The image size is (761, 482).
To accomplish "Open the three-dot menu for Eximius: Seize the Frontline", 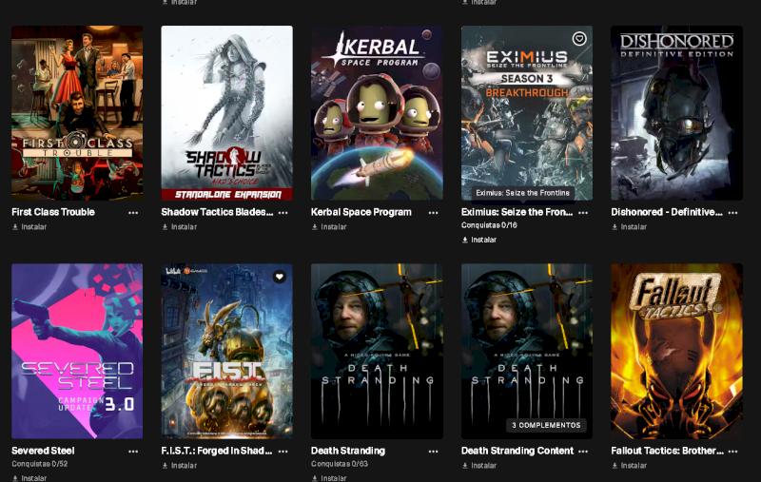I will (583, 213).
